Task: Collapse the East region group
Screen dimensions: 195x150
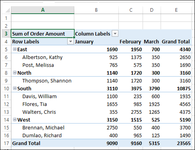Action: coord(15,49)
